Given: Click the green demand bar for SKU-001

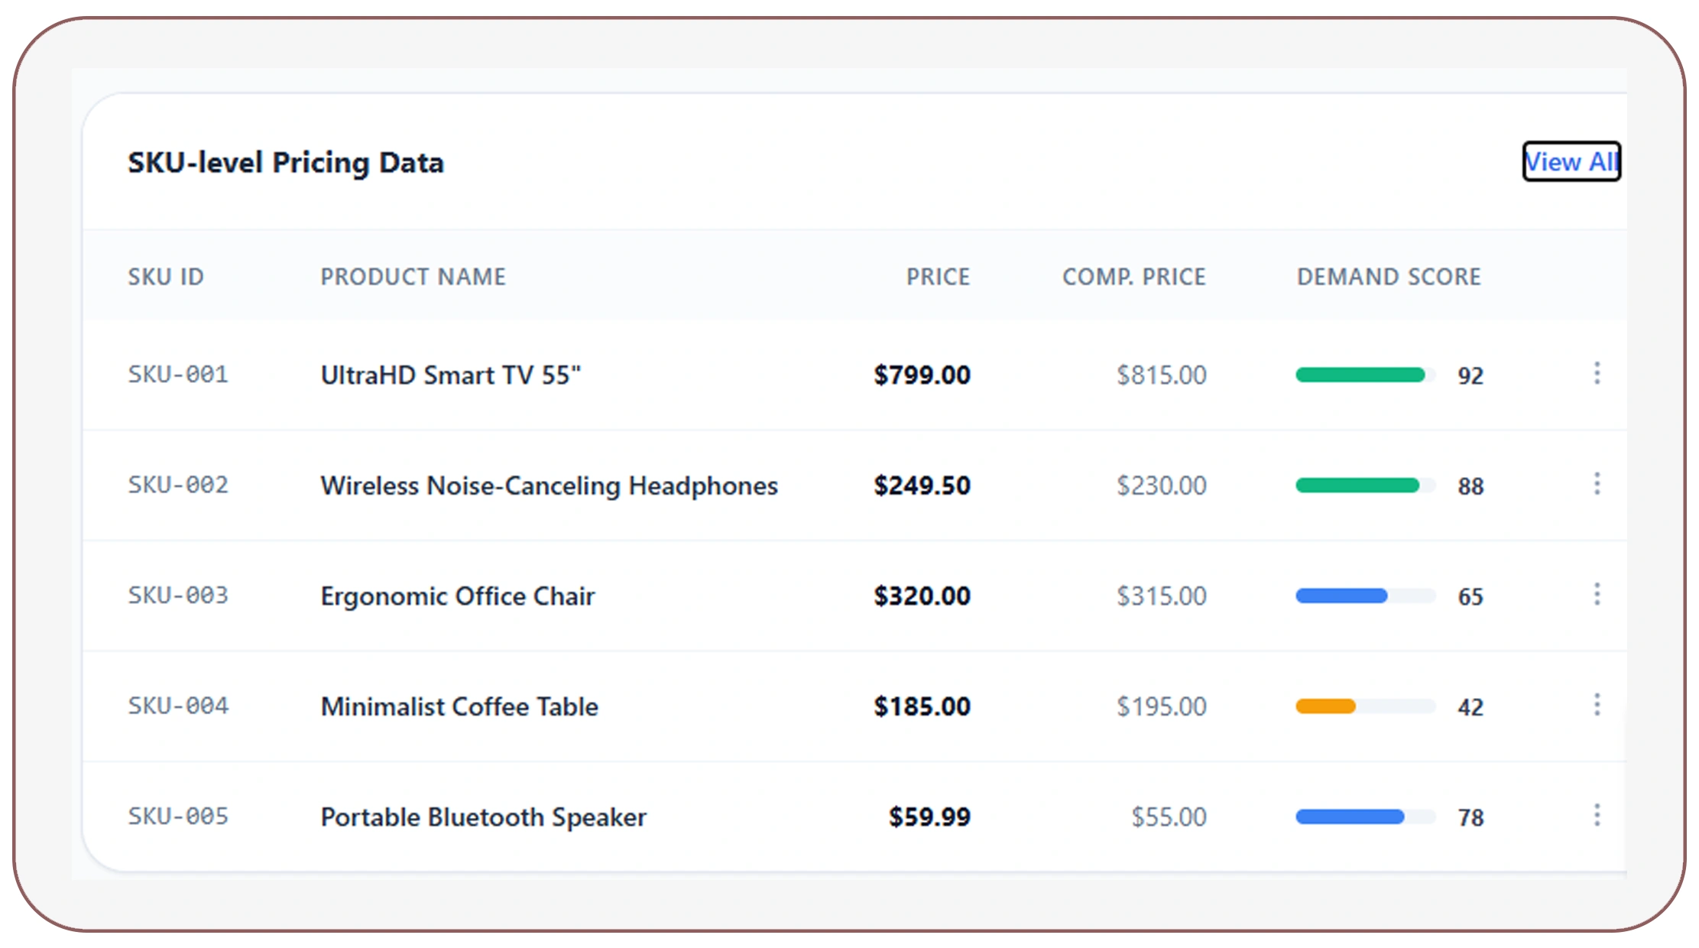Looking at the screenshot, I should click(x=1365, y=375).
